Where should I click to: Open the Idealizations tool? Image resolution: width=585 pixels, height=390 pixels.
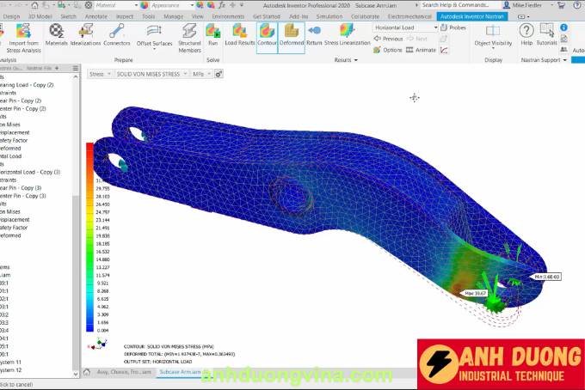click(85, 35)
